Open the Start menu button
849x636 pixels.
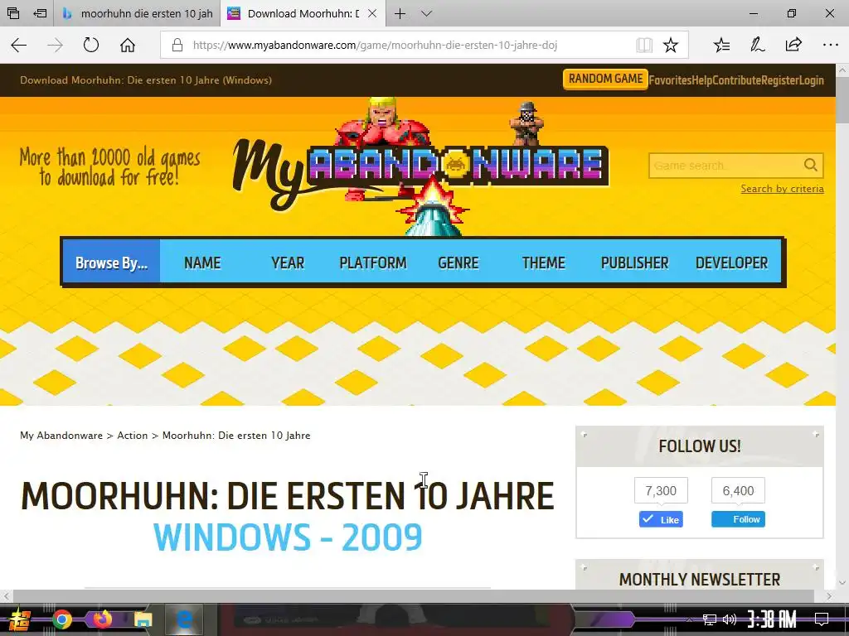[21, 619]
